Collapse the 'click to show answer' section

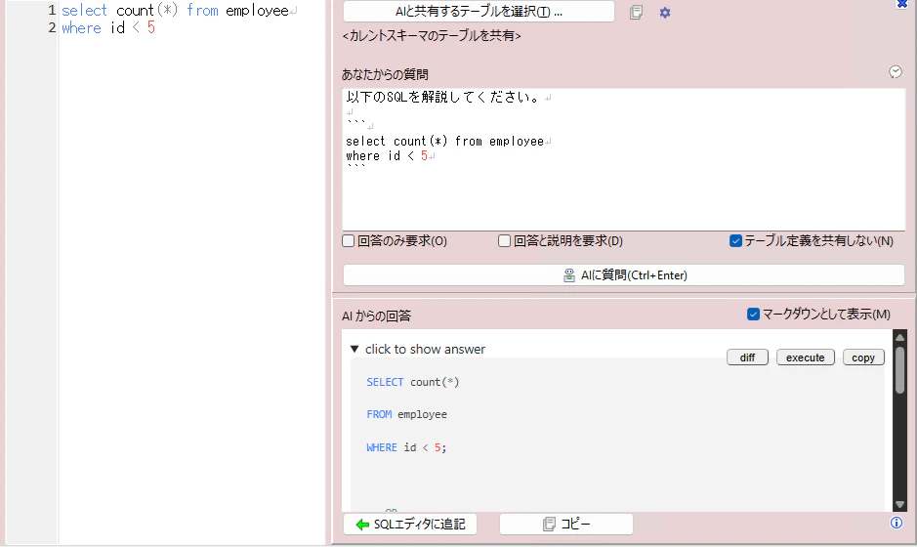[354, 350]
